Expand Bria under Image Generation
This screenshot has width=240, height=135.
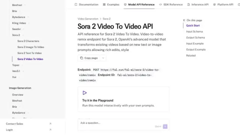coord(15,106)
